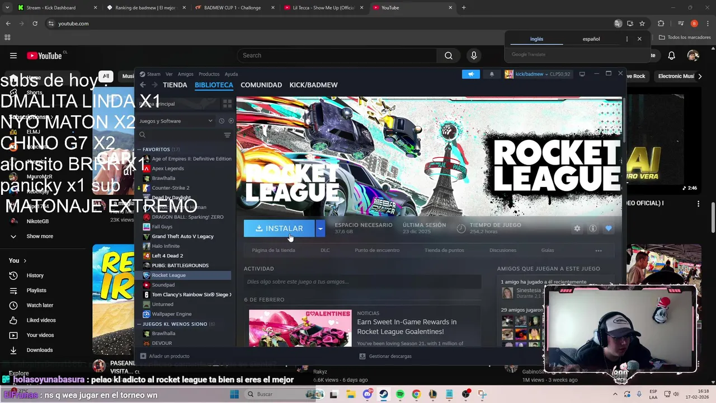This screenshot has height=403, width=716.
Task: Open library advanced filter options icon
Action: tap(227, 135)
